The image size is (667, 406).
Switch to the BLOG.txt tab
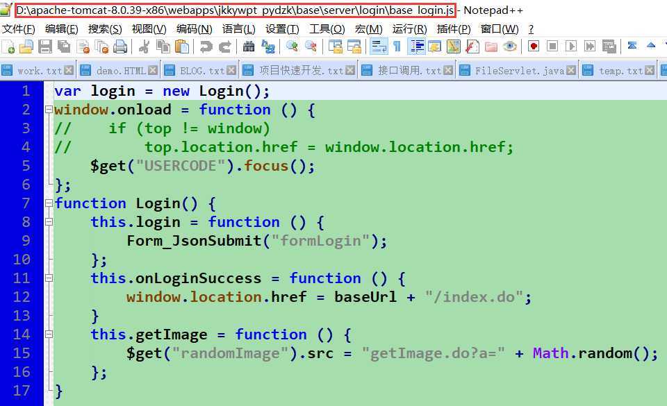click(199, 71)
